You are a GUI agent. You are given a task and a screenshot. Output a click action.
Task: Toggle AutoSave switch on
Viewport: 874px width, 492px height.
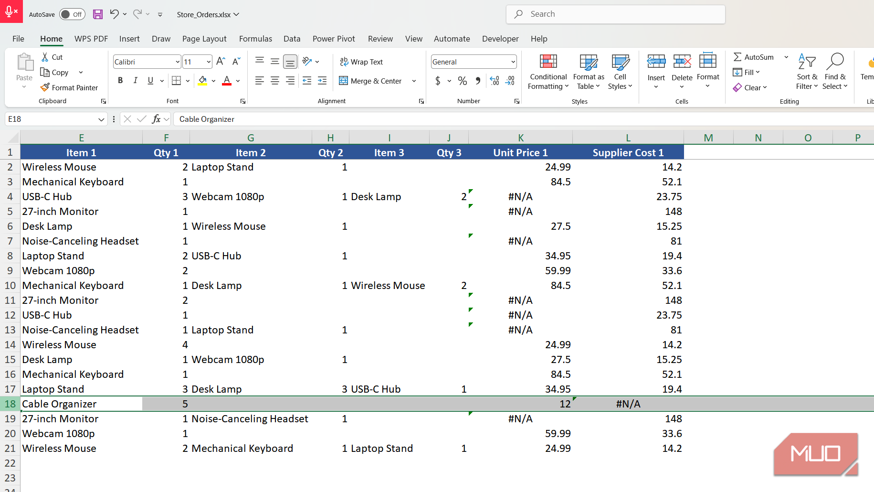pyautogui.click(x=73, y=14)
